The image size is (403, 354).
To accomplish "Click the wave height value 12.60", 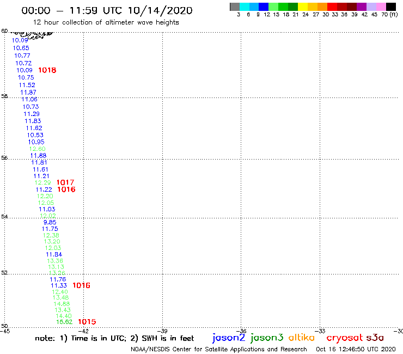I will [x=37, y=149].
